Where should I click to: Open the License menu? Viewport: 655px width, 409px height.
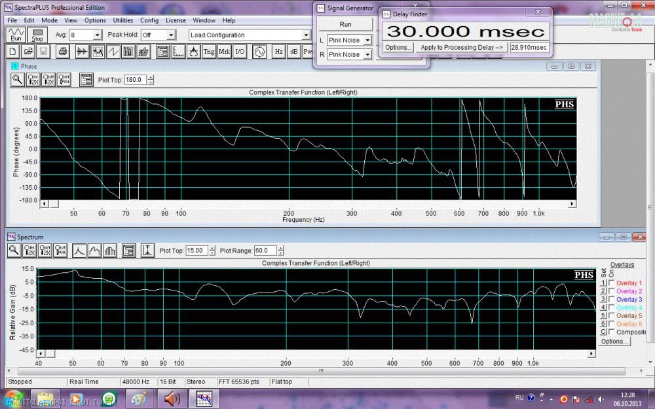(176, 20)
